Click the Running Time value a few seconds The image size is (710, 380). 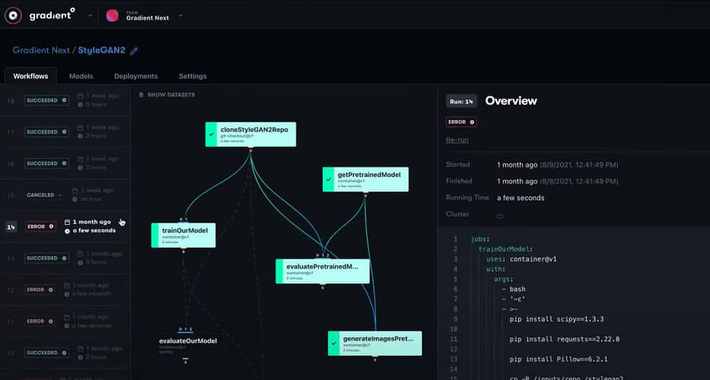tap(521, 198)
